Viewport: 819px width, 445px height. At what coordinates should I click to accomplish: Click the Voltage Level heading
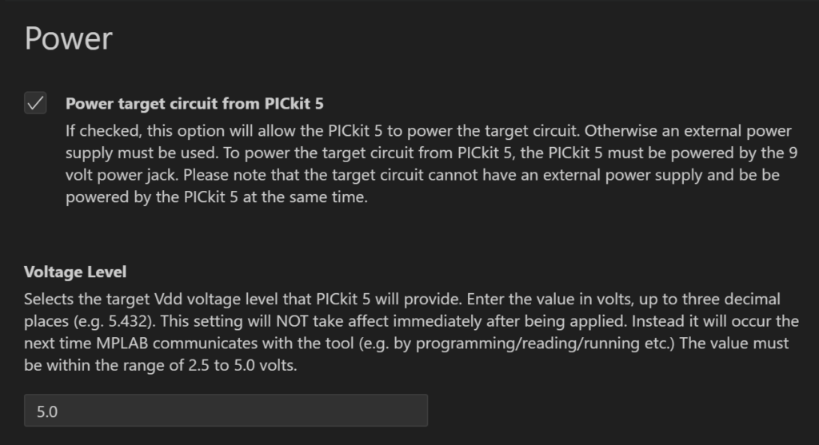coord(75,272)
